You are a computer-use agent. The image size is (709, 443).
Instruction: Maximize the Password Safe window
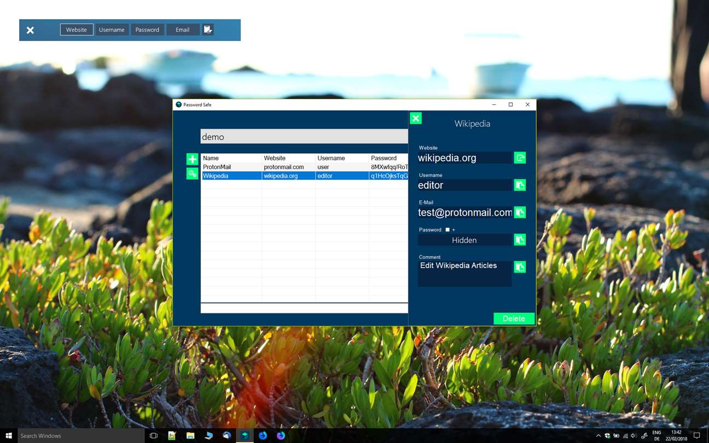pyautogui.click(x=510, y=104)
